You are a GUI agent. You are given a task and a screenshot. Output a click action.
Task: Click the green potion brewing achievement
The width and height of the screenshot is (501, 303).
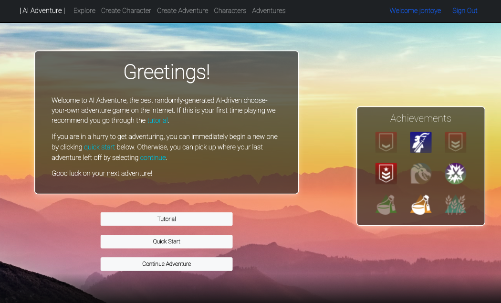pyautogui.click(x=386, y=205)
